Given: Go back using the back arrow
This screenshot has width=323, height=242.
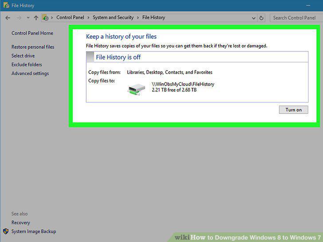Looking at the screenshot, I should click(x=8, y=18).
